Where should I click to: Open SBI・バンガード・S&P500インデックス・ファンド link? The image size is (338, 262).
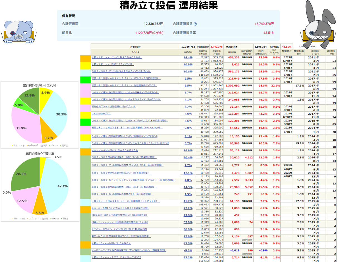121,71
